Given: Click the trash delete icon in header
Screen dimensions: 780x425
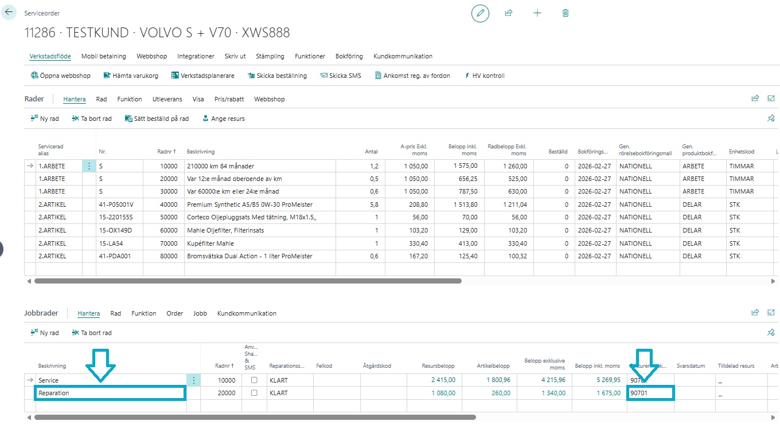Looking at the screenshot, I should [x=565, y=13].
